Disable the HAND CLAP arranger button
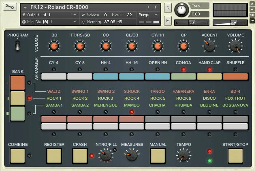The height and width of the screenshot is (171, 256). tap(209, 77)
